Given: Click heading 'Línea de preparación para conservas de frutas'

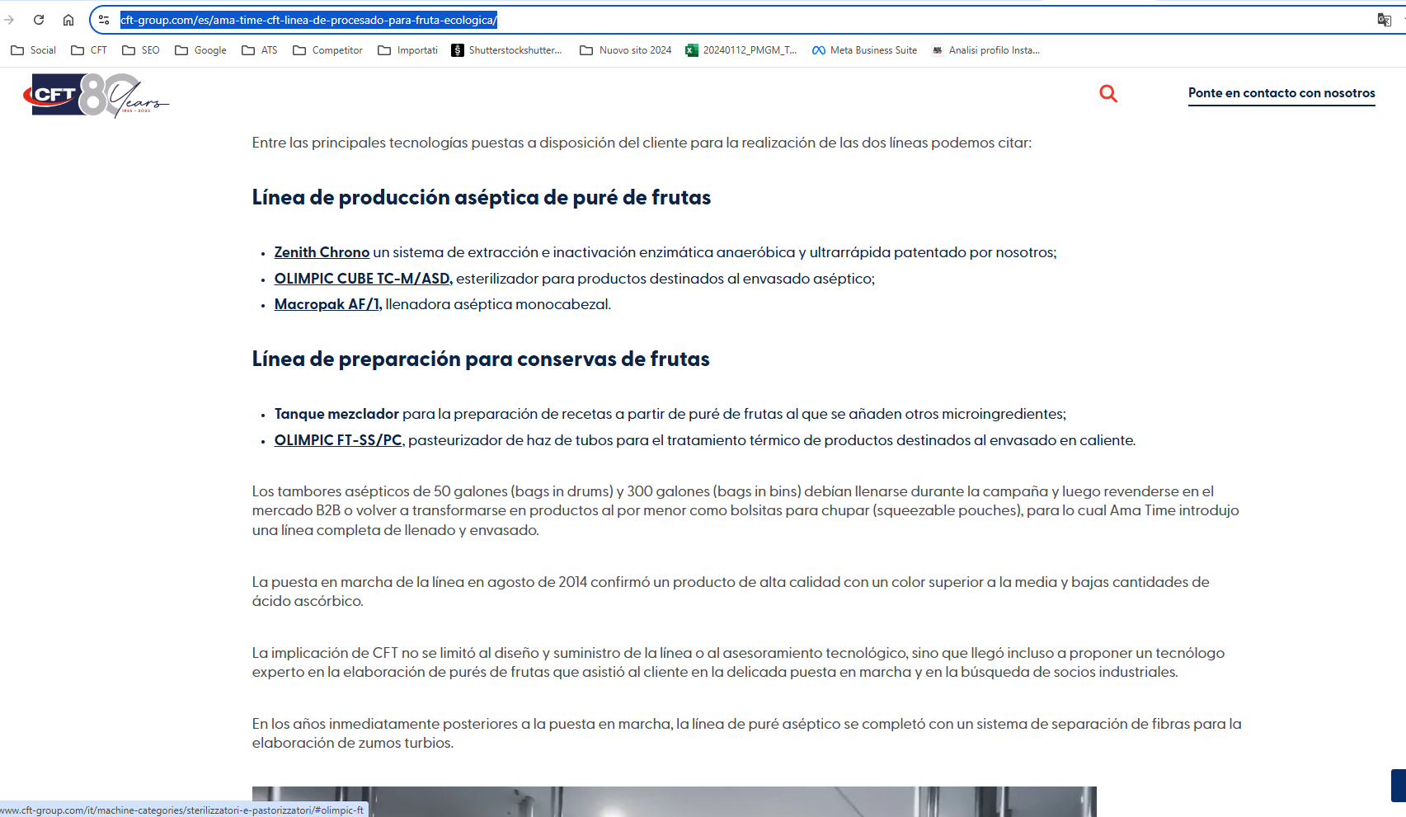Looking at the screenshot, I should (x=481, y=359).
